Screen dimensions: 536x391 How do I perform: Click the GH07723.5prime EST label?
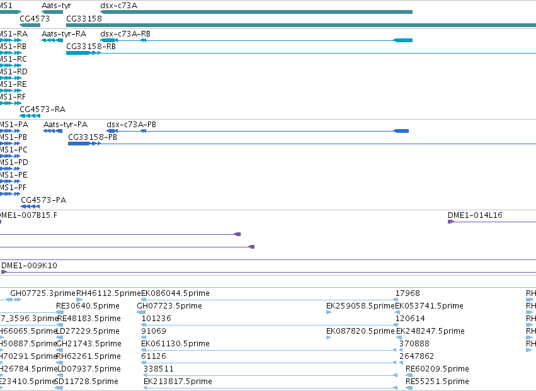click(169, 306)
